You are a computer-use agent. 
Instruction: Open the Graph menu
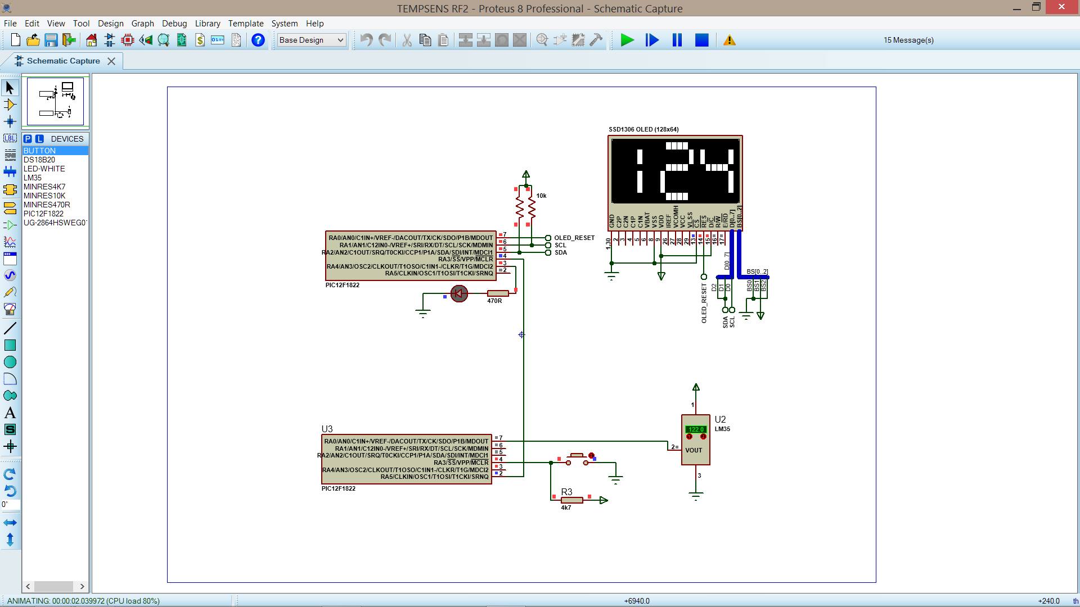143,24
